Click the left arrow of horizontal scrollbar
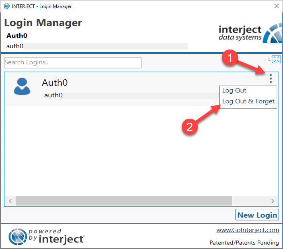Image resolution: width=283 pixels, height=249 pixels. pos(10,201)
